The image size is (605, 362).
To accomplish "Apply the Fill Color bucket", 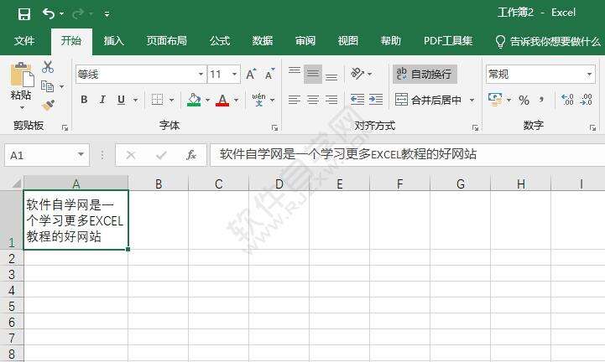I will click(194, 100).
